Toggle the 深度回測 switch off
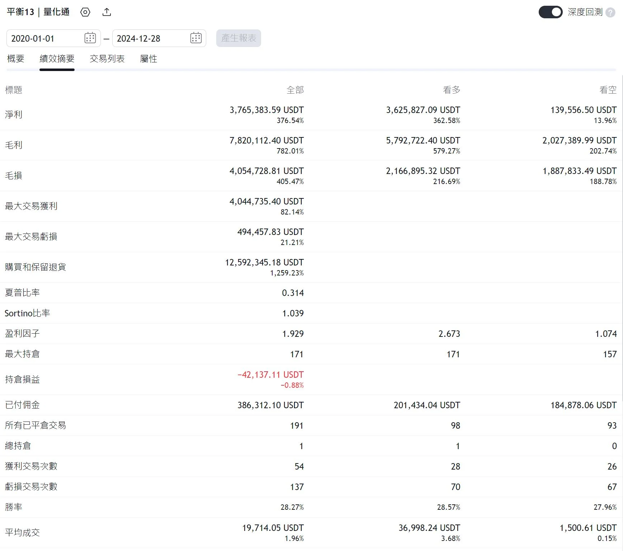This screenshot has width=623, height=551. 551,12
